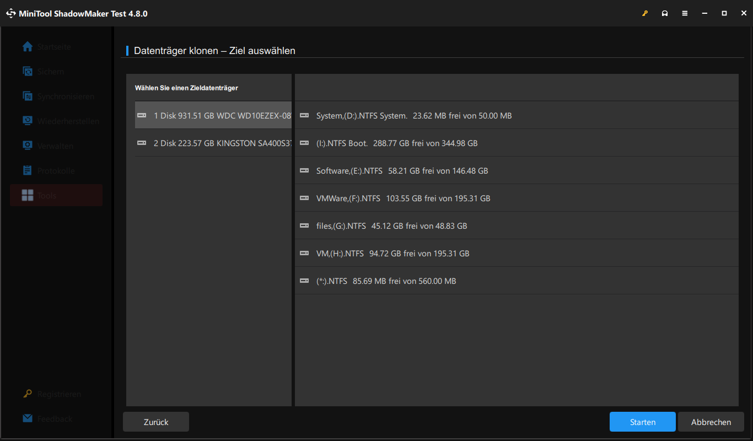Click the MiniTool ShadowMaker logo
753x441 pixels.
[11, 13]
